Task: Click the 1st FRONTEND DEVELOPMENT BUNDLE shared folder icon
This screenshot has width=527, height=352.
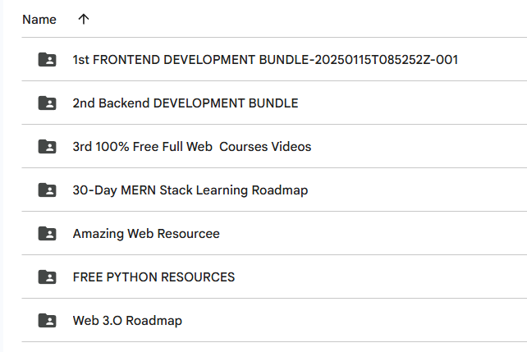Action: pyautogui.click(x=47, y=59)
